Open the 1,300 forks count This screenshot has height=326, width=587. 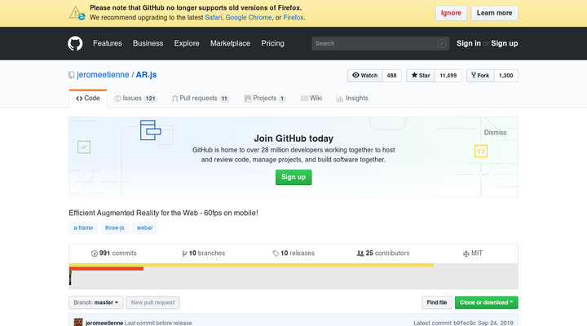[x=505, y=76]
